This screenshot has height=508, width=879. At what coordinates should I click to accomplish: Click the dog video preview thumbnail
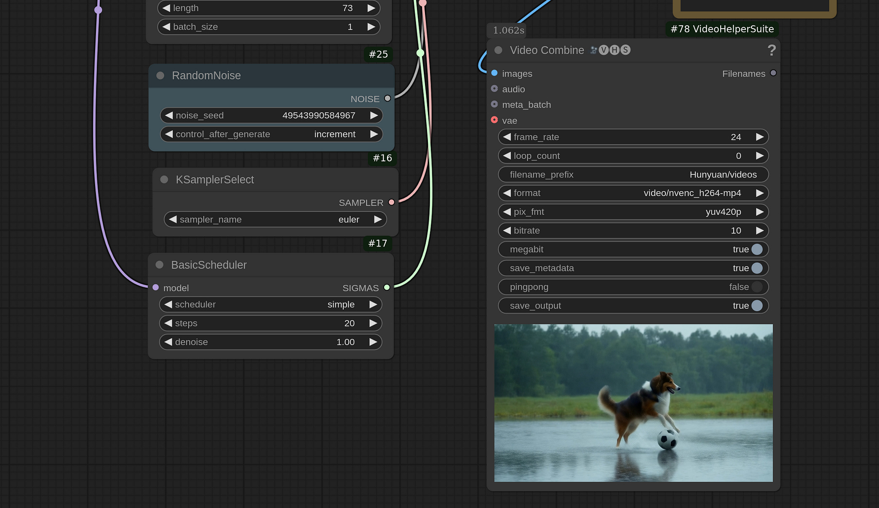[x=633, y=403]
